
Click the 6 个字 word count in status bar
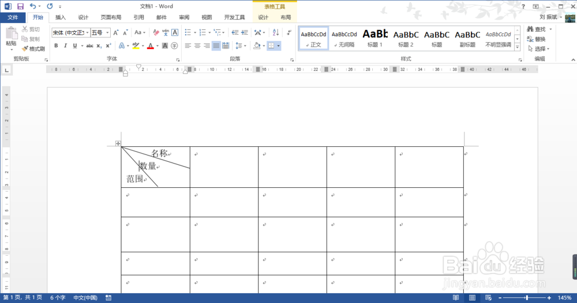click(x=58, y=298)
